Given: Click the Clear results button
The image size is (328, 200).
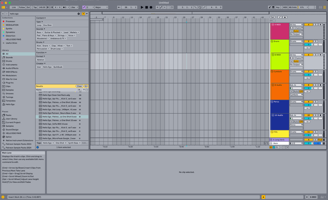Looking at the screenshot, I should (x=79, y=86).
